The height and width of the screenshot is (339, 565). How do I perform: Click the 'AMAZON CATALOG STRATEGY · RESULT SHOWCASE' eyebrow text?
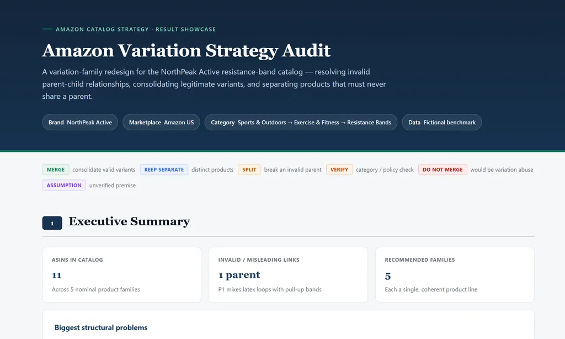click(x=136, y=29)
